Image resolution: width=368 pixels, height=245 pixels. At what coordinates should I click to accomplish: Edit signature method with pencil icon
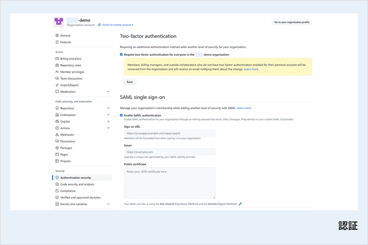(240, 204)
